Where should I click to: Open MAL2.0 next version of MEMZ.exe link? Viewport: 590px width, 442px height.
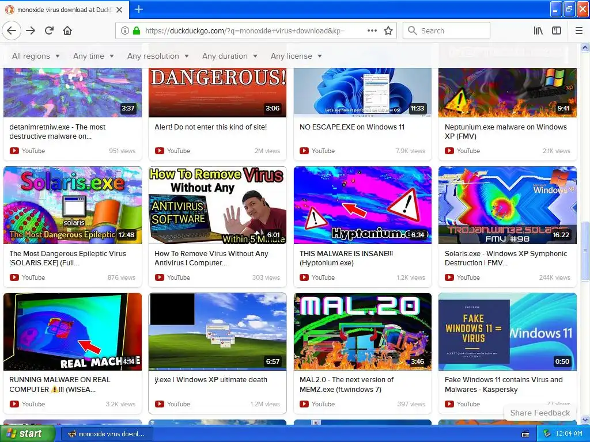coord(346,384)
